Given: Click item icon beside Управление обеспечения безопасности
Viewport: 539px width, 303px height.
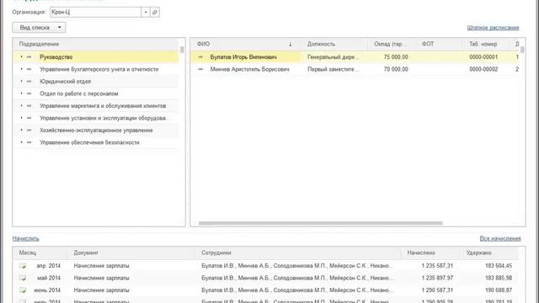Looking at the screenshot, I should [29, 142].
